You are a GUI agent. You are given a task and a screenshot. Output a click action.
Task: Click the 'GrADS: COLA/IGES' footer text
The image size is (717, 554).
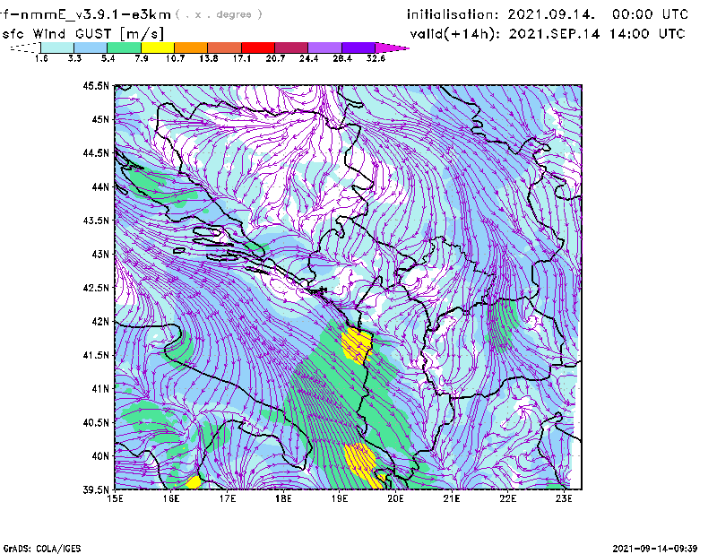point(42,549)
